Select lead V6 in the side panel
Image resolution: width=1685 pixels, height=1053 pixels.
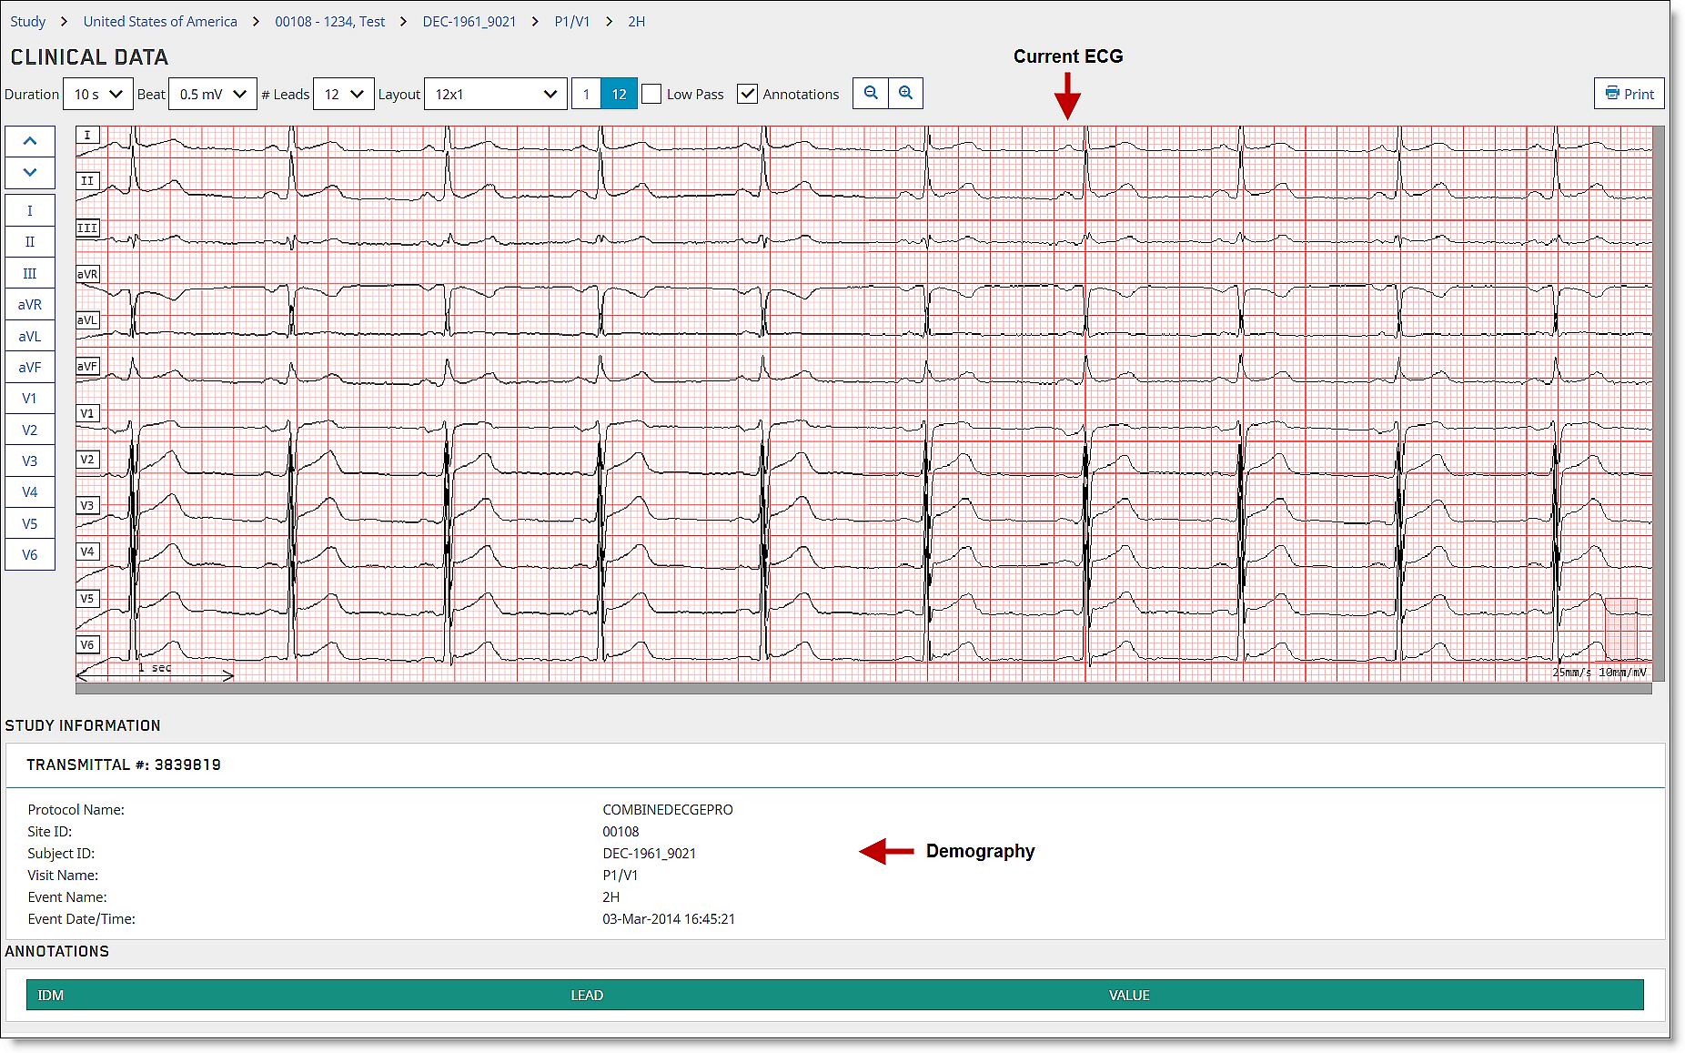coord(30,555)
